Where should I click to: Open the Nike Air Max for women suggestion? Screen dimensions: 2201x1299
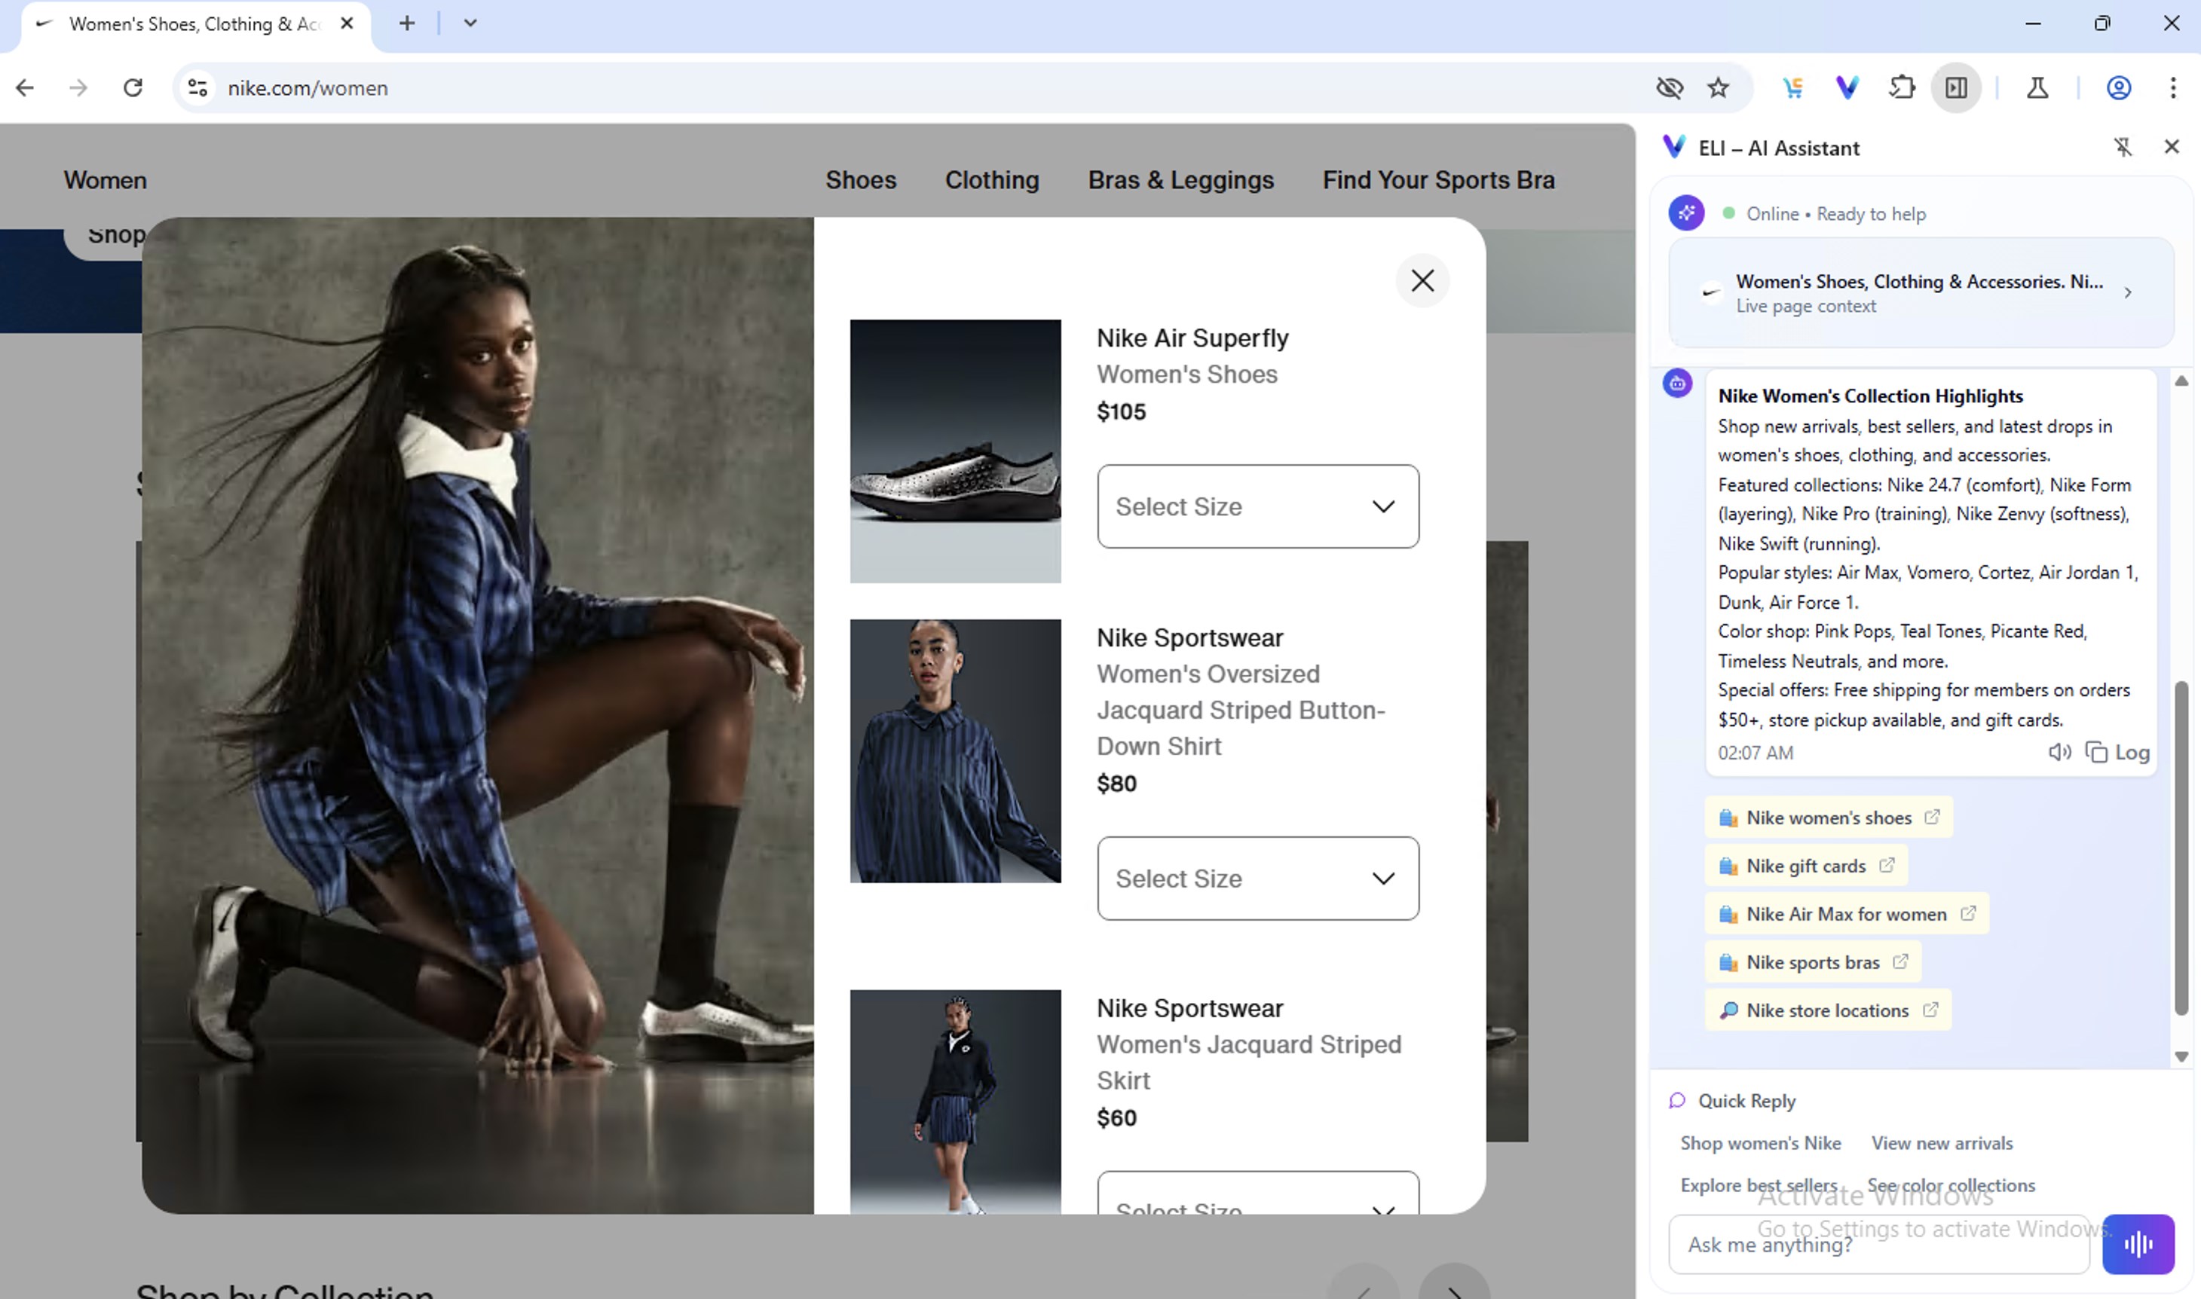click(1847, 913)
